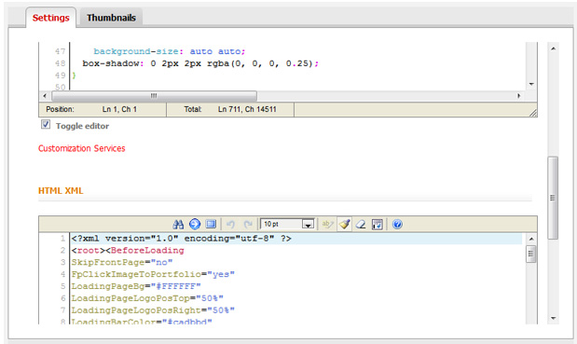Open the editor help question mark

click(397, 224)
